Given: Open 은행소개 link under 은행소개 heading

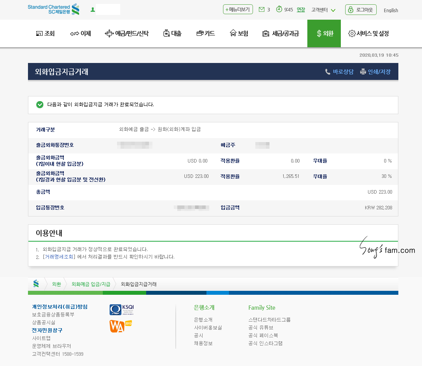Looking at the screenshot, I should pos(203,320).
